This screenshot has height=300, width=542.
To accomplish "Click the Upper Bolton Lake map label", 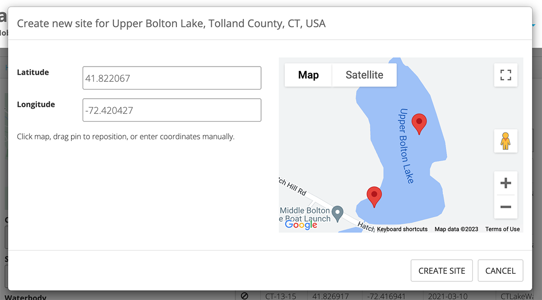I will [406, 145].
